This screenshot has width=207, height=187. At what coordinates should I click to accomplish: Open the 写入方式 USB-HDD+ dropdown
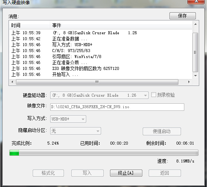pyautogui.click(x=68, y=119)
